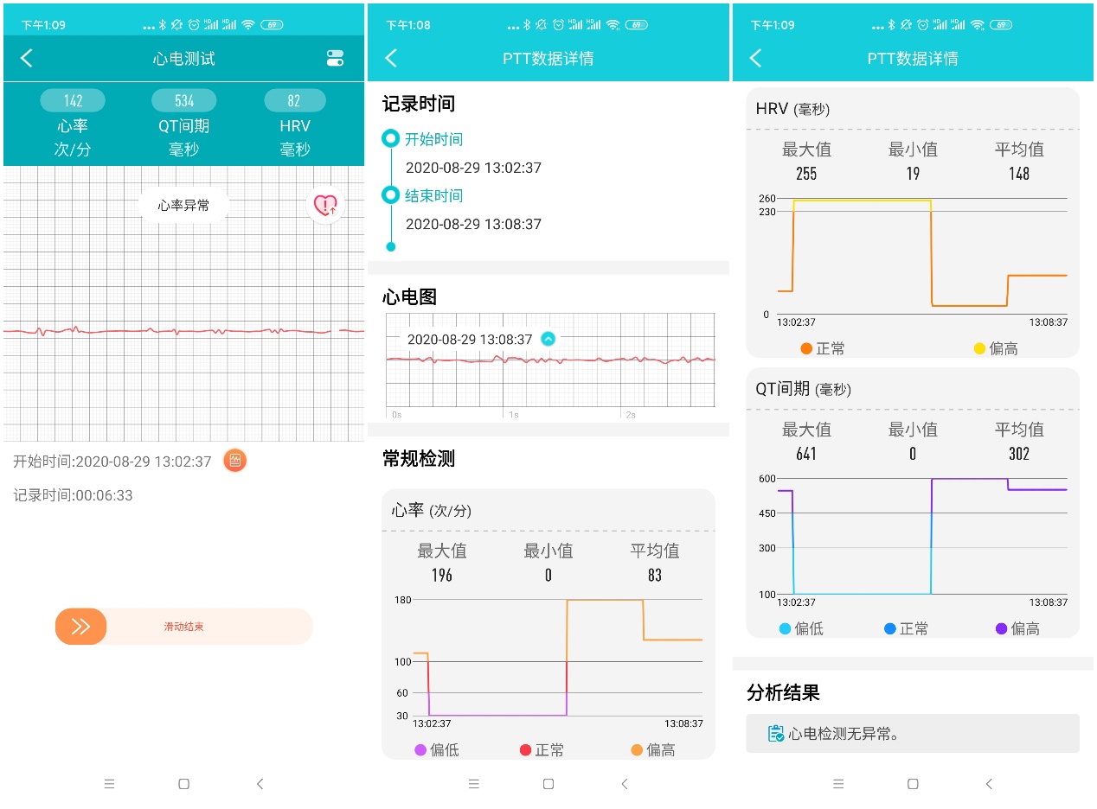
Task: Tap the 滑动结束 slide control
Action: (x=80, y=627)
